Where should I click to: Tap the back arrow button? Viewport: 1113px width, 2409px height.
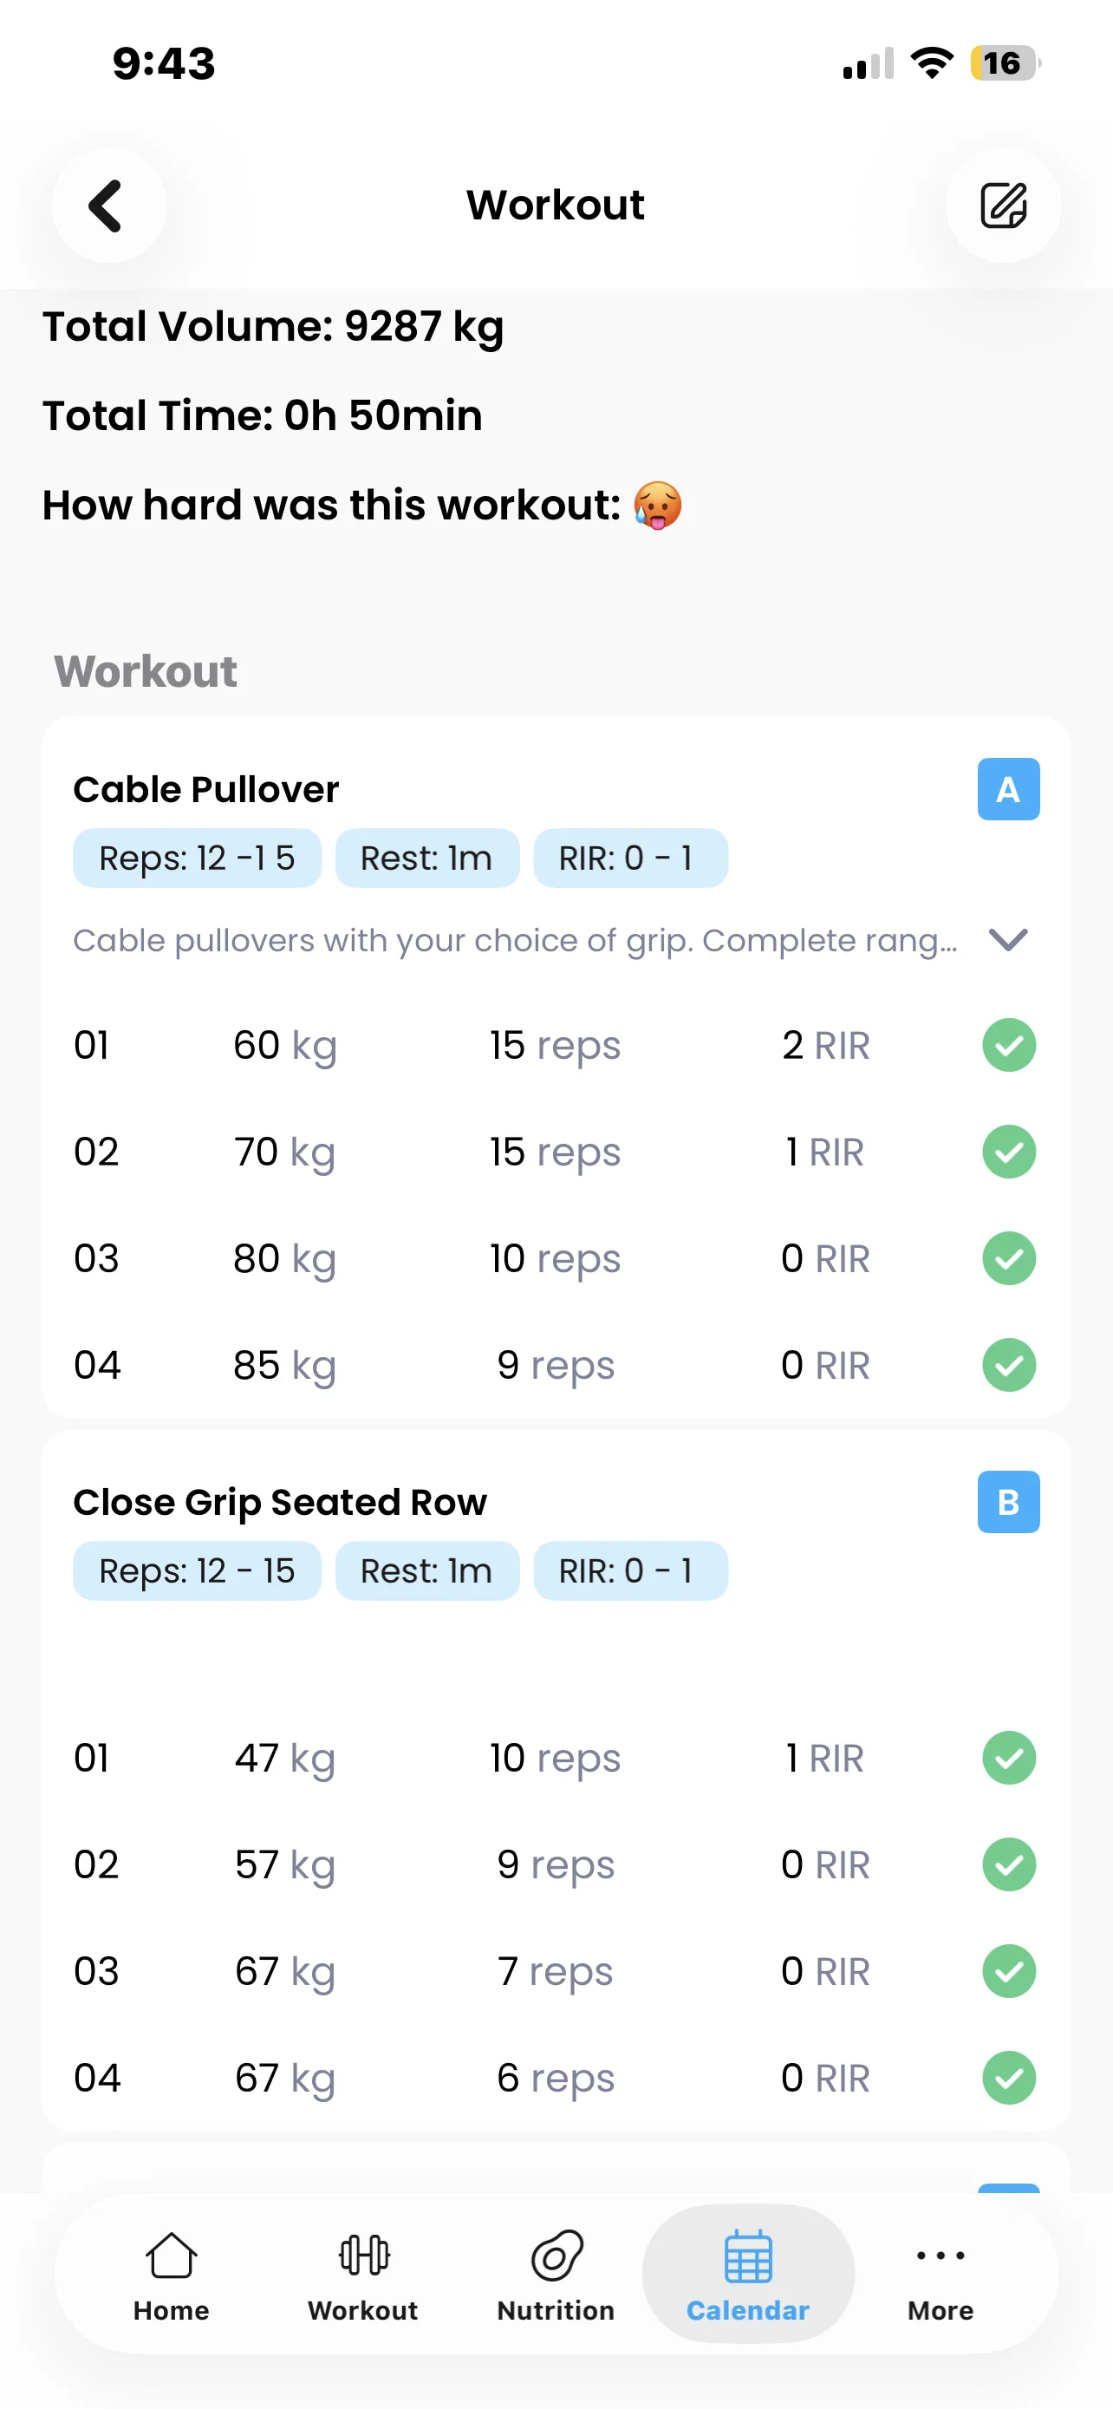point(107,205)
